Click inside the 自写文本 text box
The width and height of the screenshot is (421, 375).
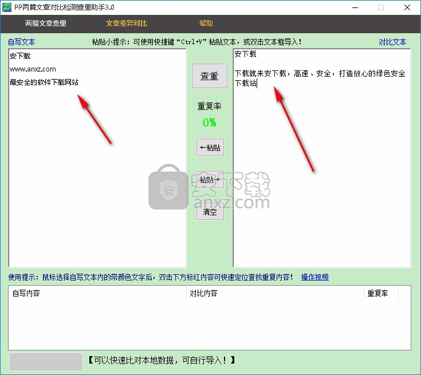point(97,158)
